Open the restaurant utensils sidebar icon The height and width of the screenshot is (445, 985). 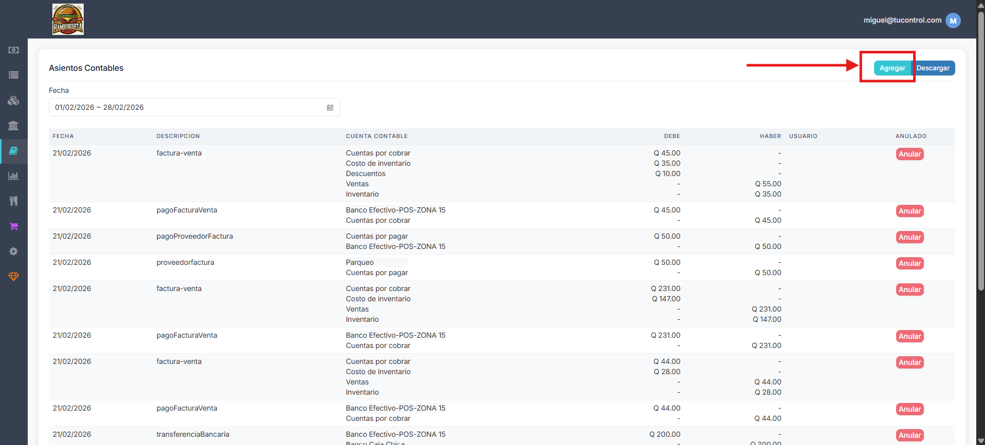click(x=14, y=201)
